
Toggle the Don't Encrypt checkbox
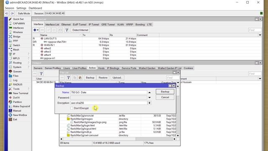(x=72, y=108)
